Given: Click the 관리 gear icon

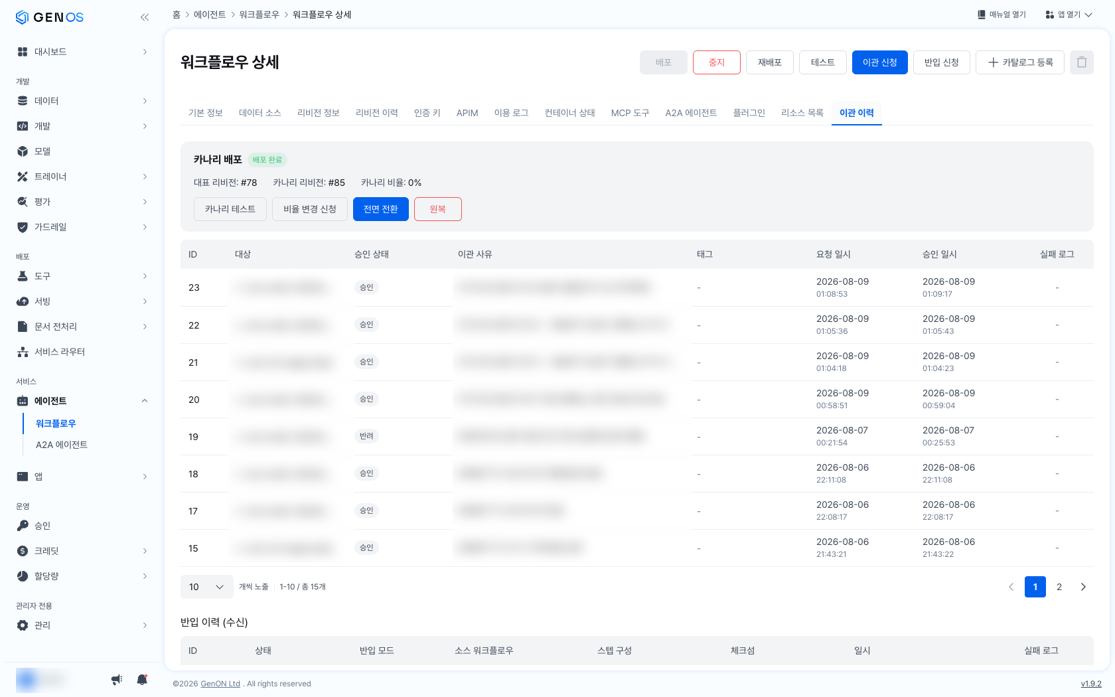Looking at the screenshot, I should pos(23,625).
